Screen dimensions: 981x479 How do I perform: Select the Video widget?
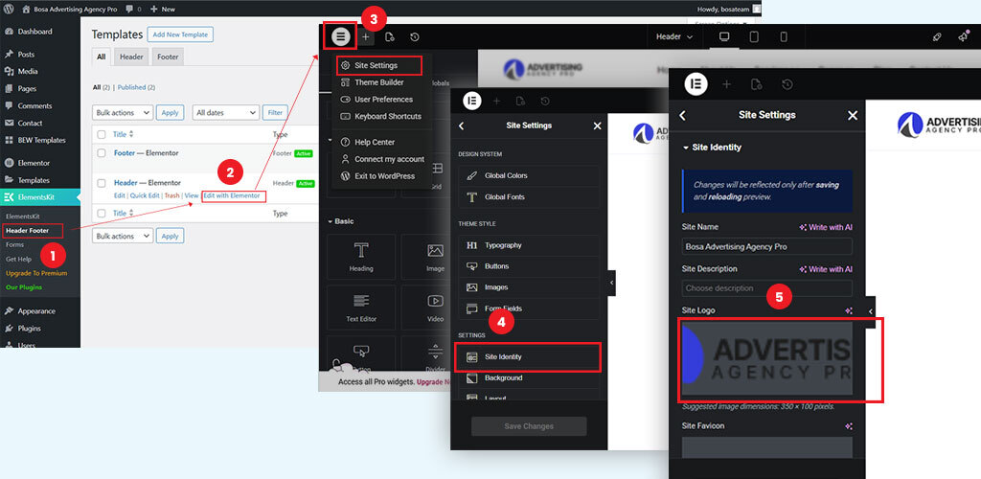pyautogui.click(x=436, y=308)
